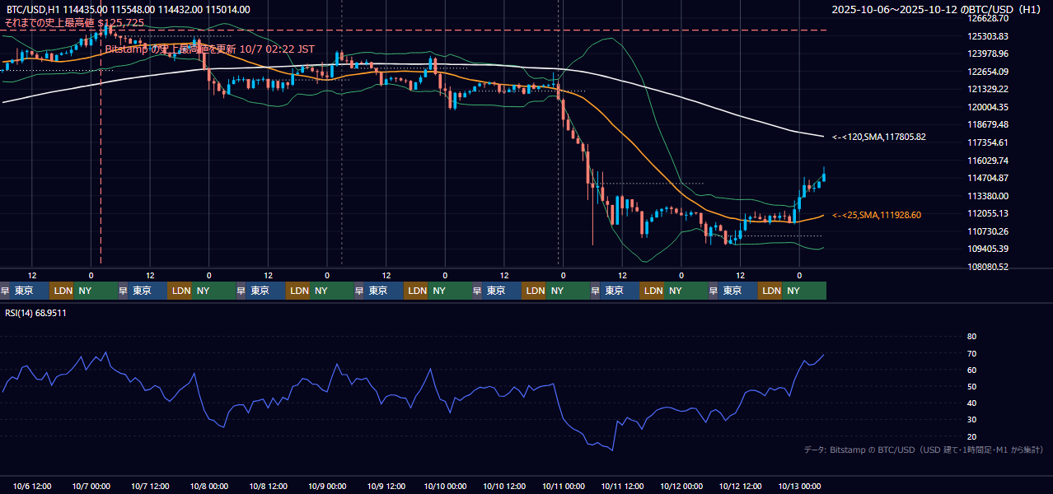Viewport: 1053px width, 494px height.
Task: Click price axis value 122654.09
Action: coord(988,72)
